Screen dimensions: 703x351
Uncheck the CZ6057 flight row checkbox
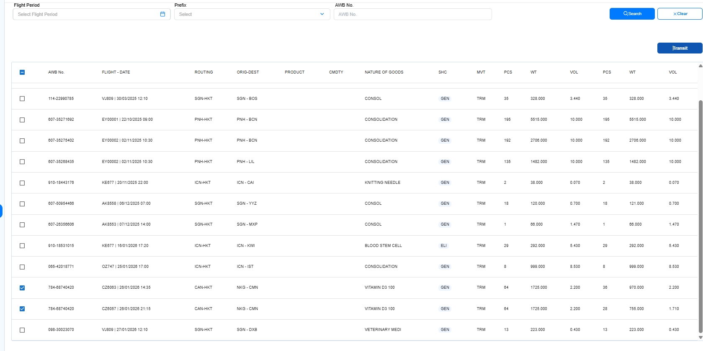(x=22, y=309)
